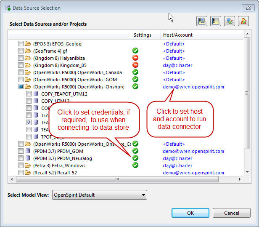Click folder icon of Petra_Windows
Screen dimensions: 259x227
28,166
